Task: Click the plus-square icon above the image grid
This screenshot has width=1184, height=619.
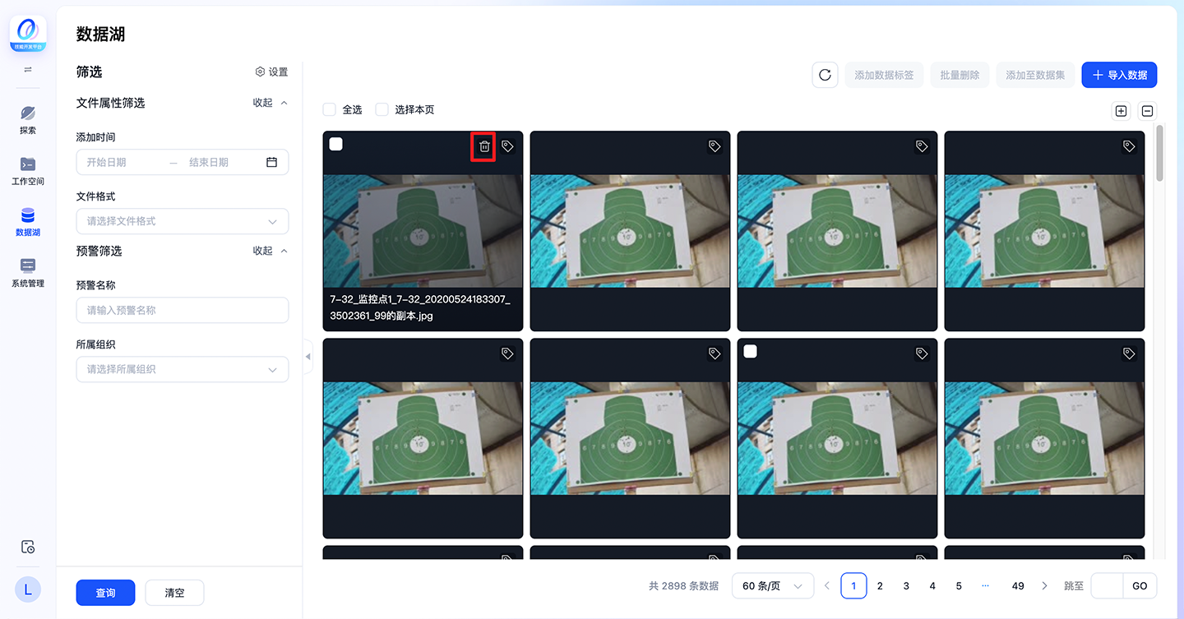Action: point(1121,111)
